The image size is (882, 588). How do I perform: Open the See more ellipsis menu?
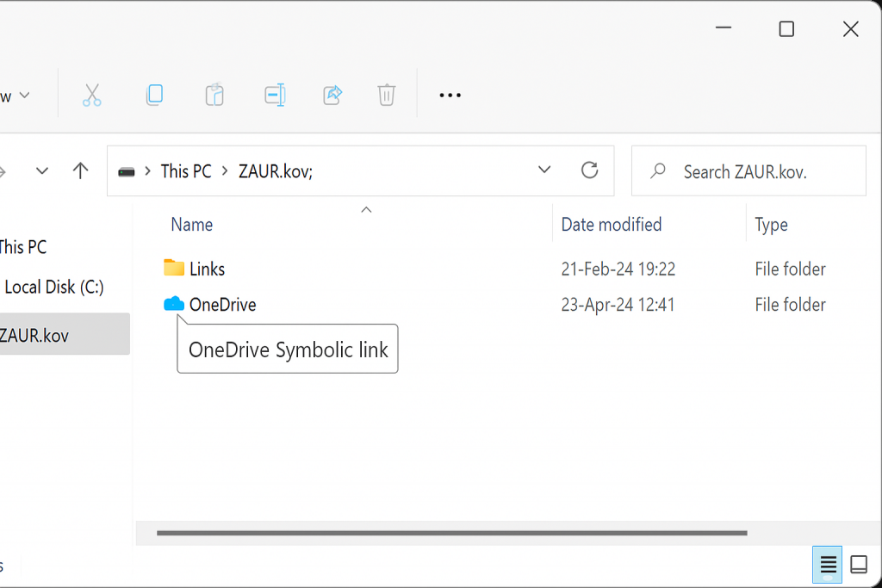pos(450,96)
